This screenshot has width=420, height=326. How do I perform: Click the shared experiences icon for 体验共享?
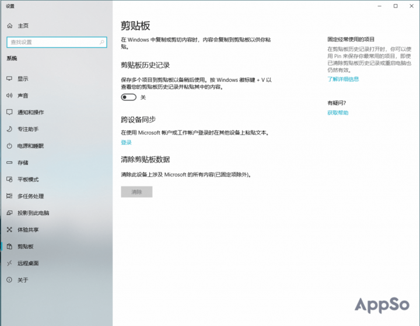(9, 230)
